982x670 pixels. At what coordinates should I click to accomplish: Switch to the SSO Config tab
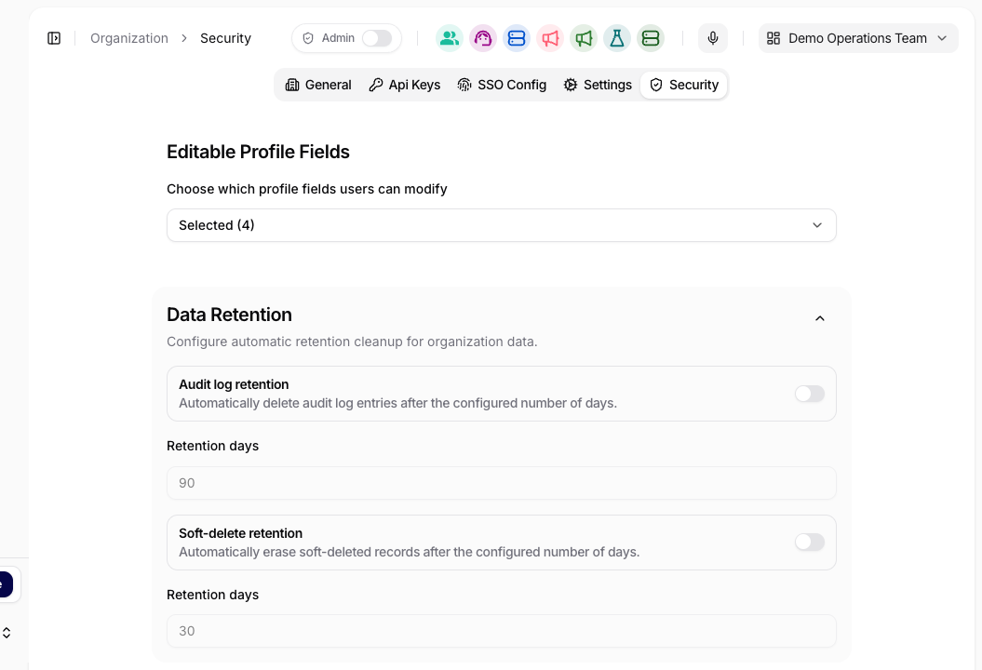pyautogui.click(x=502, y=86)
